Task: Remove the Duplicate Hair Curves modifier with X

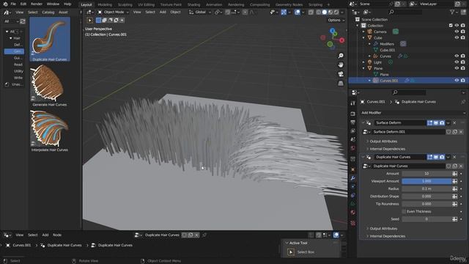Action: [x=454, y=157]
